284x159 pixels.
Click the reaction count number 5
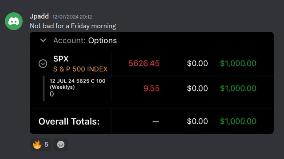[x=46, y=144]
